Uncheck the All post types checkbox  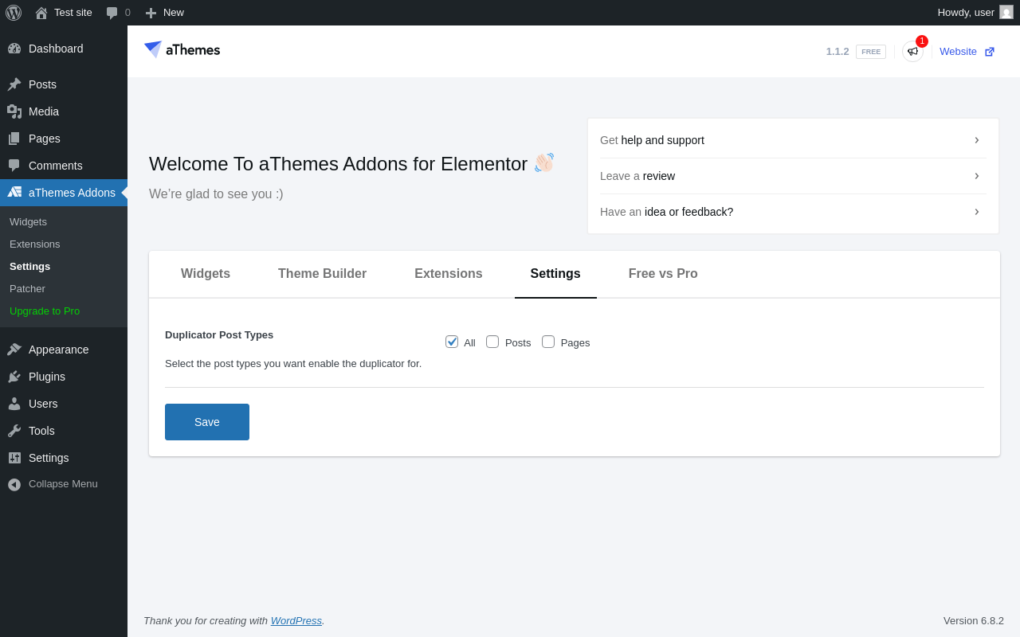pyautogui.click(x=452, y=342)
